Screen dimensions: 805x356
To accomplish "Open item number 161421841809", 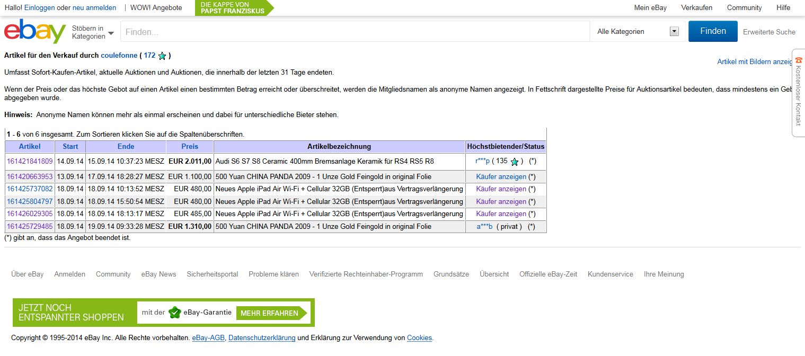I will pyautogui.click(x=30, y=161).
